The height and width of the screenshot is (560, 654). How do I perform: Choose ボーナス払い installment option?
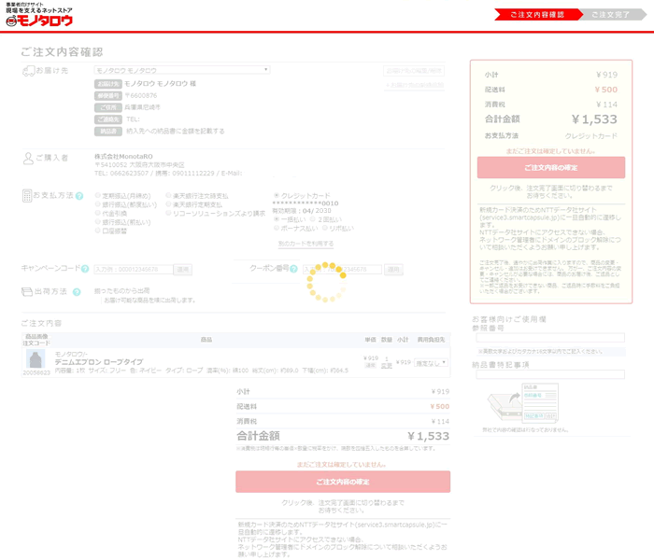coord(277,228)
